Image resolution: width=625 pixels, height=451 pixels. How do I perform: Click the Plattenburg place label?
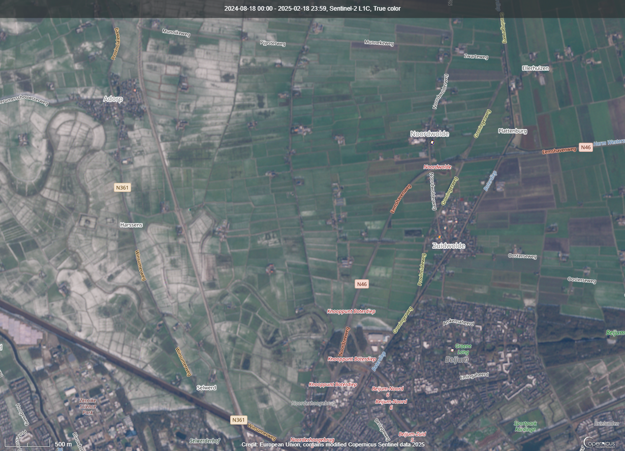click(513, 131)
